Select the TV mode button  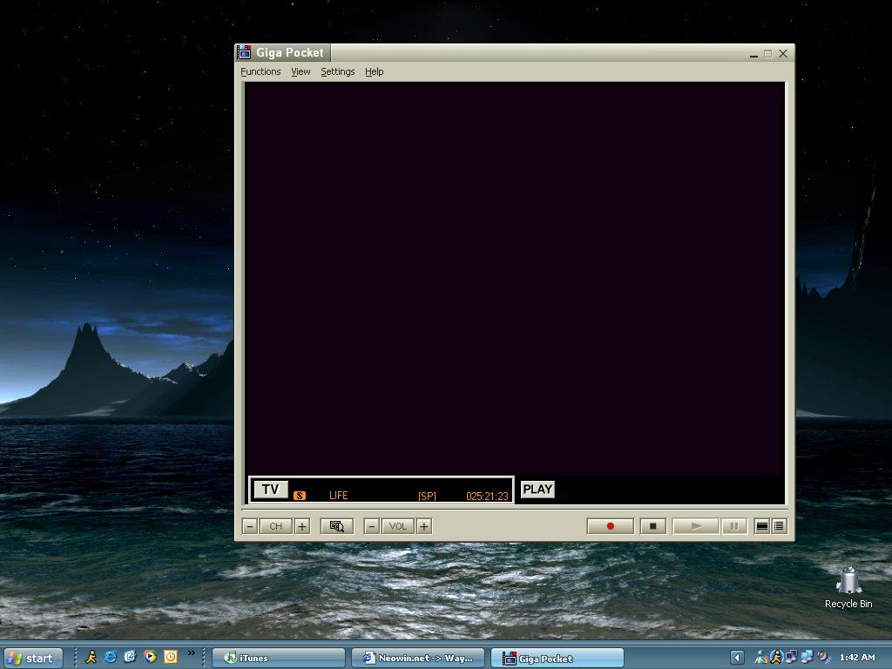(x=270, y=490)
